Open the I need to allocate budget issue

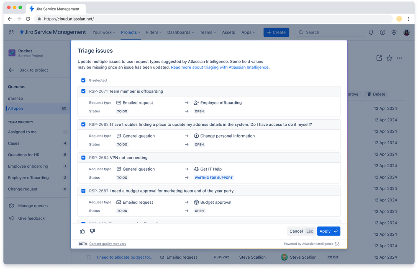pos(125,257)
